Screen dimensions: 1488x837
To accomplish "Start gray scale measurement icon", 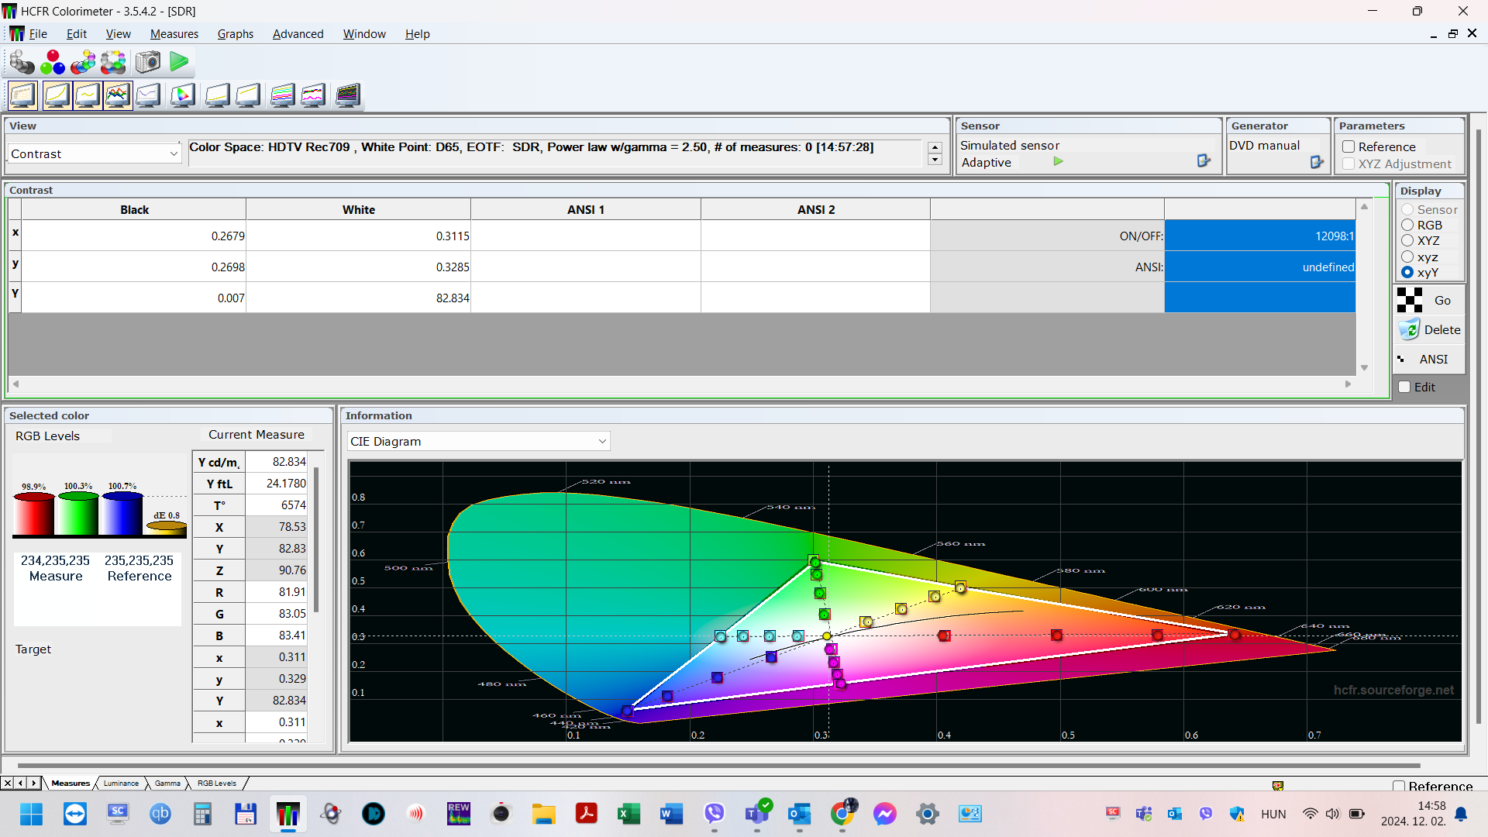I will tap(22, 62).
